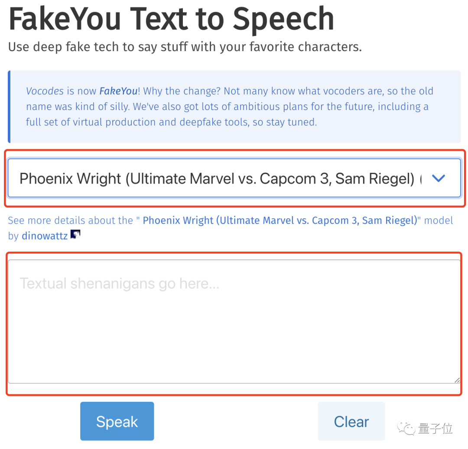Screen dimensions: 468x449
Task: Click the word "by" before dinowattz
Action: coord(13,236)
